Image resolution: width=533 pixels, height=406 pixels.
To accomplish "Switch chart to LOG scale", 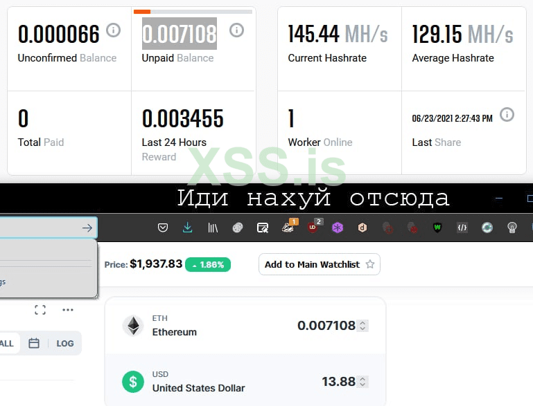I will 65,344.
